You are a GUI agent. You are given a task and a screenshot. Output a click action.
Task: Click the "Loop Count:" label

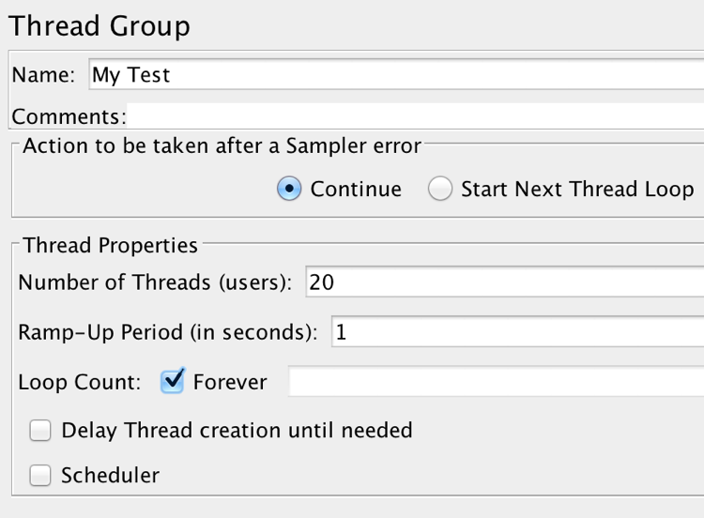tap(80, 382)
